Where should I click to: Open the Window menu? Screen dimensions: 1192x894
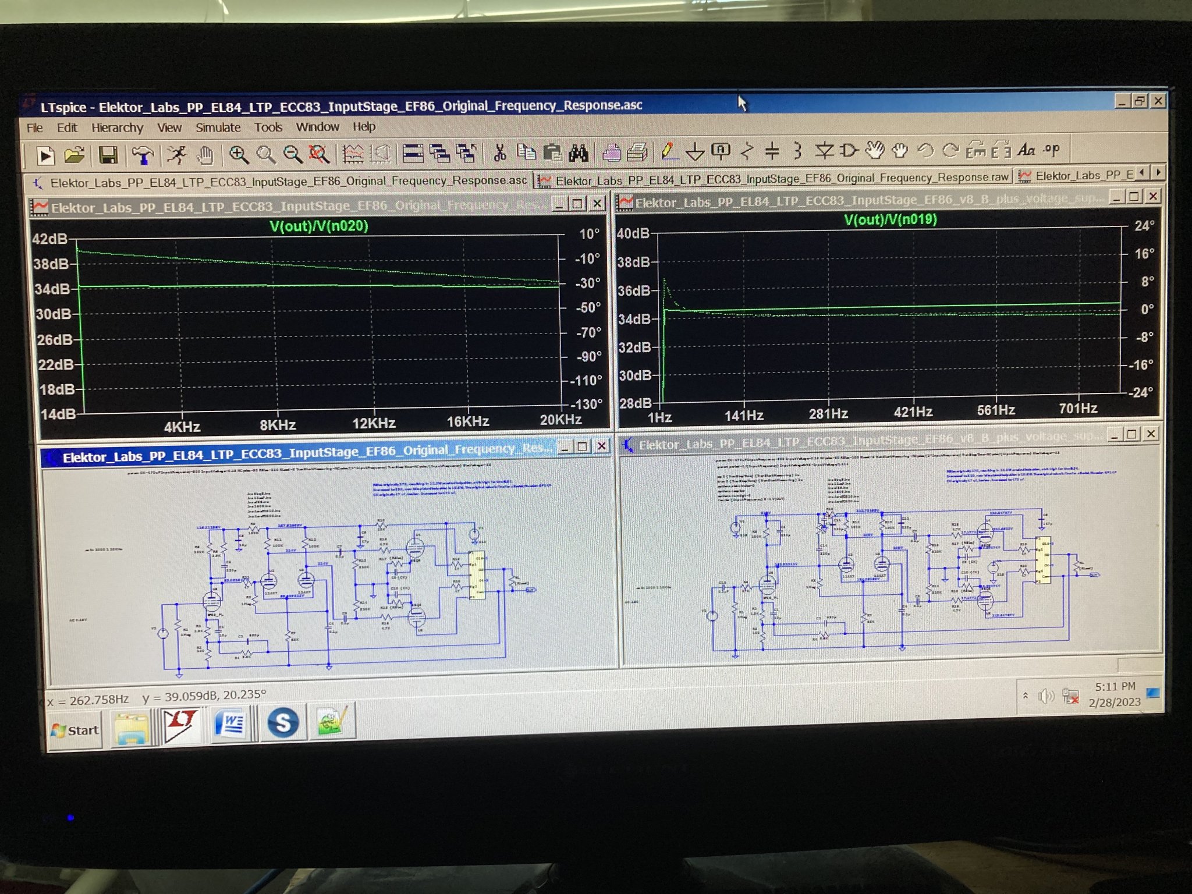[x=317, y=126]
